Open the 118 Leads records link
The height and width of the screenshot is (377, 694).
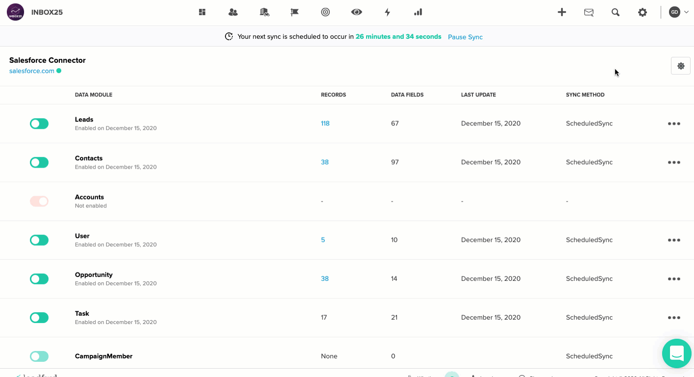[x=325, y=124]
